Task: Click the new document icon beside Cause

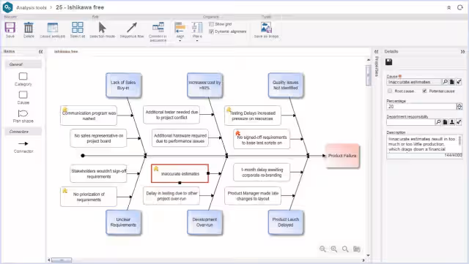Action: (x=452, y=82)
